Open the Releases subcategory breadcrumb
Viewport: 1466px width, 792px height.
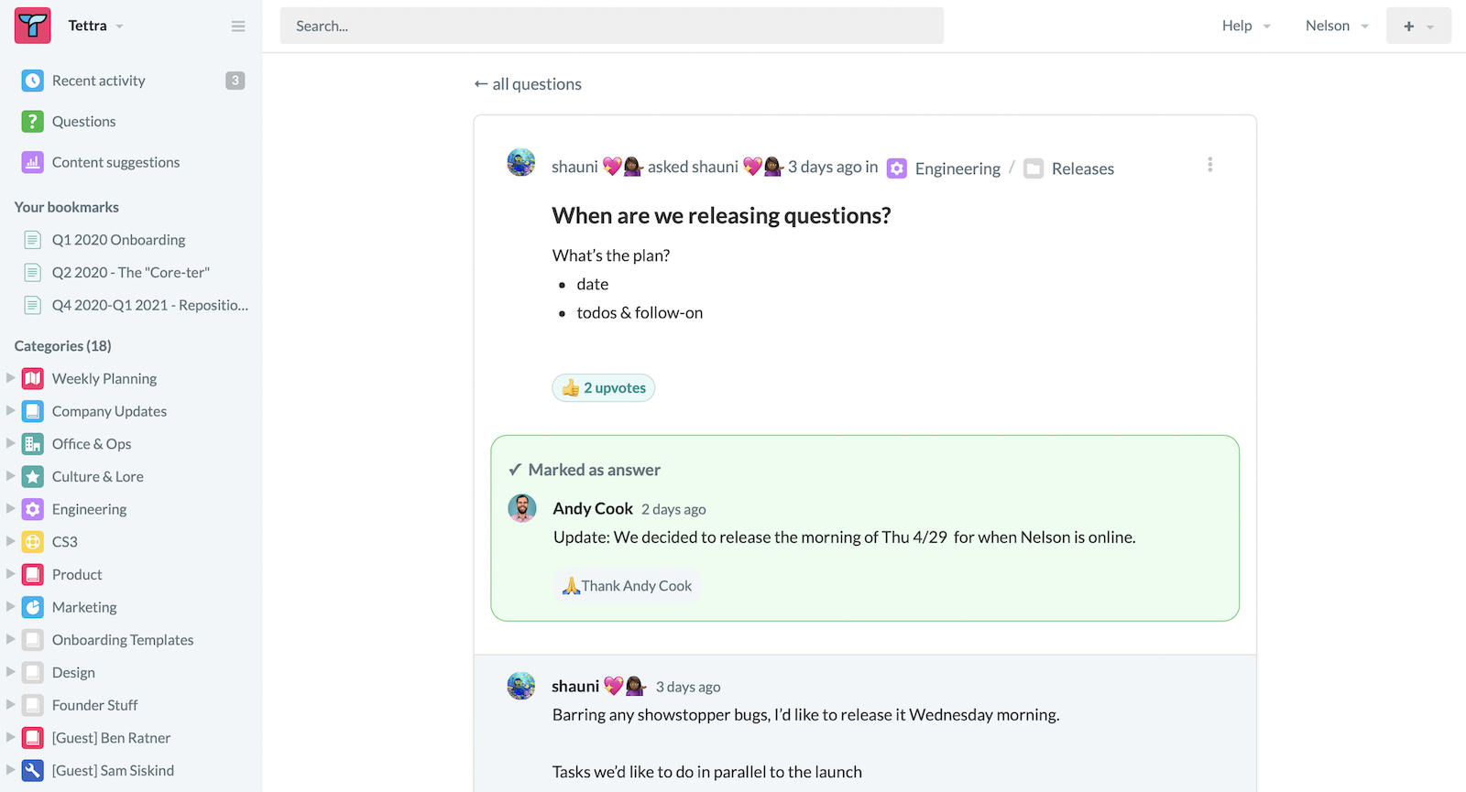[1083, 168]
